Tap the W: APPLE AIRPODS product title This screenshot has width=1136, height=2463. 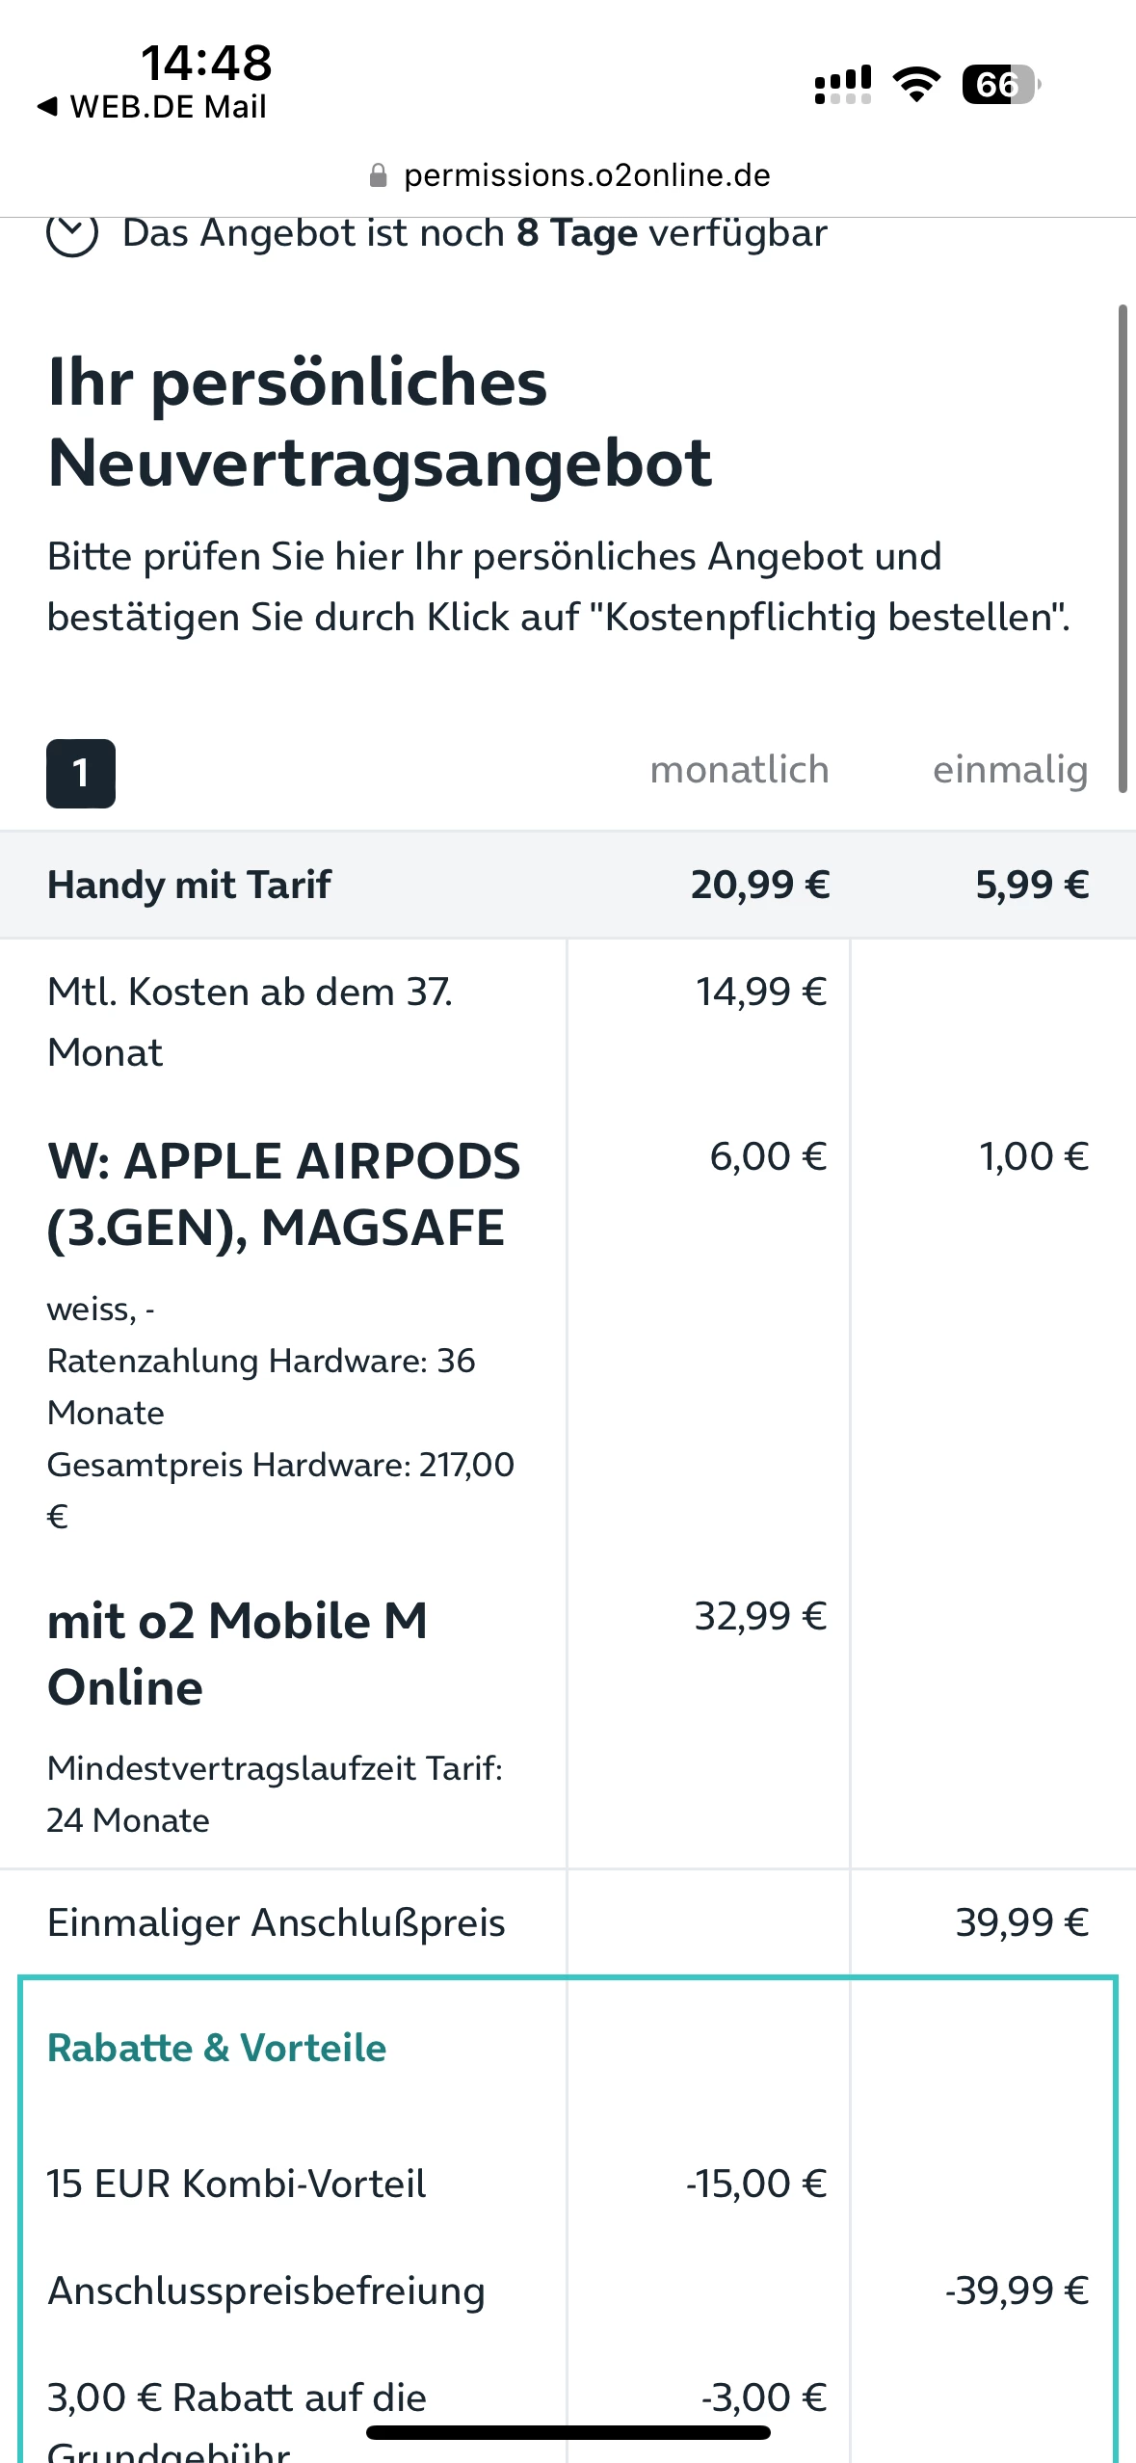point(283,1194)
